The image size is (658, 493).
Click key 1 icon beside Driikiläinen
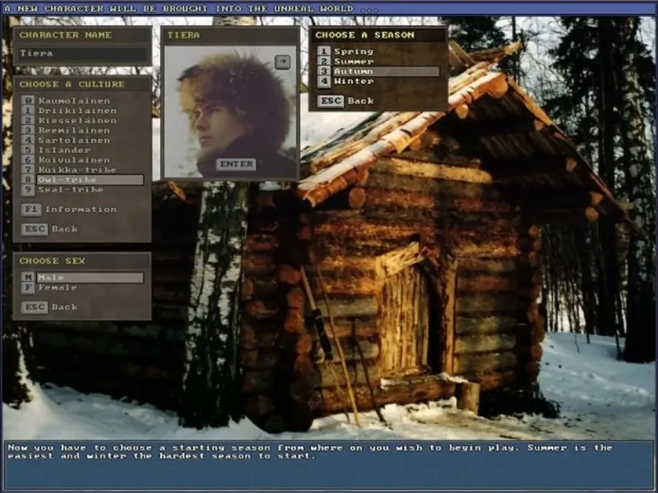(28, 111)
